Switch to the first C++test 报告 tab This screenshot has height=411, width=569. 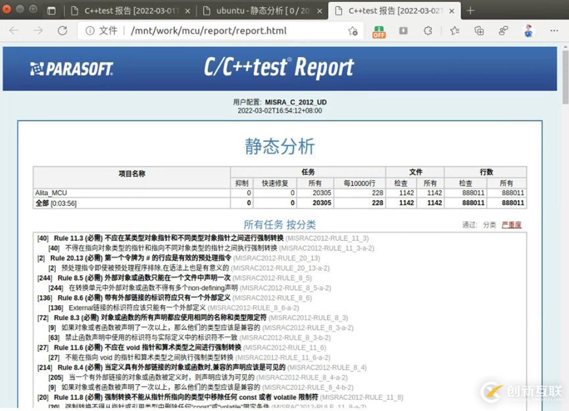pos(130,11)
